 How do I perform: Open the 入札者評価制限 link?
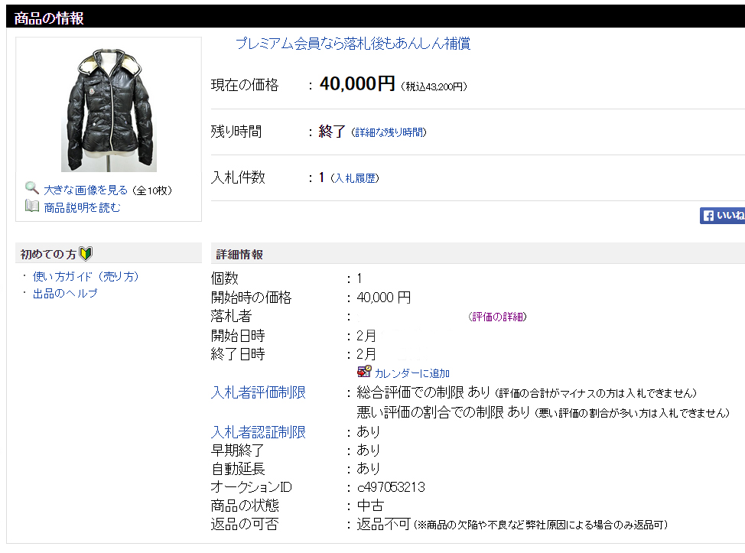(x=258, y=392)
